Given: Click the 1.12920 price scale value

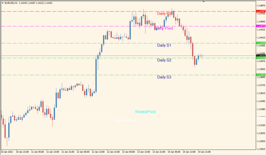Looking at the screenshot, I should (x=261, y=141).
